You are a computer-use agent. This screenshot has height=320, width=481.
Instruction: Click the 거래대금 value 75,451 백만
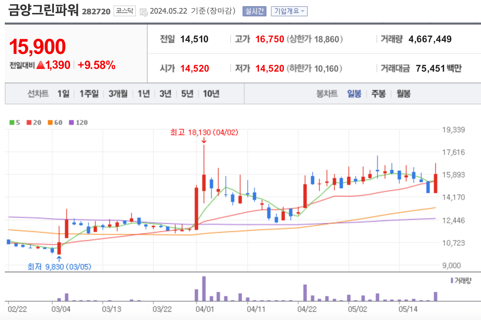click(x=439, y=69)
